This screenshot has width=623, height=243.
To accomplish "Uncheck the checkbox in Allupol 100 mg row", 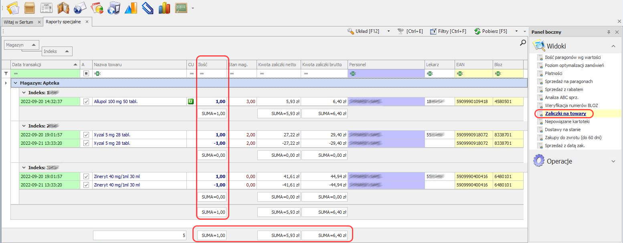I will [86, 101].
